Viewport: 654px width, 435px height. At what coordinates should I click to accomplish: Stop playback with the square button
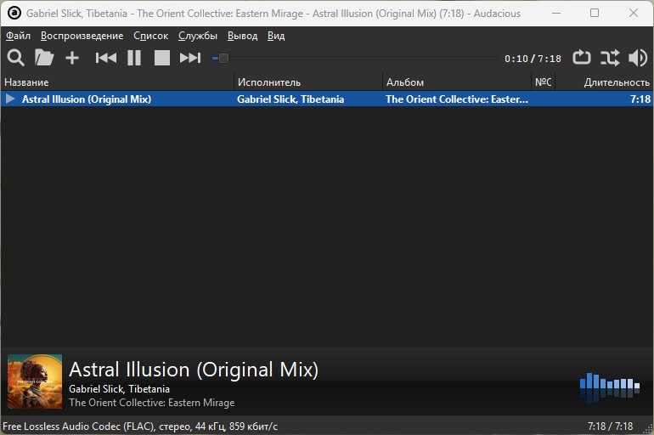(162, 58)
